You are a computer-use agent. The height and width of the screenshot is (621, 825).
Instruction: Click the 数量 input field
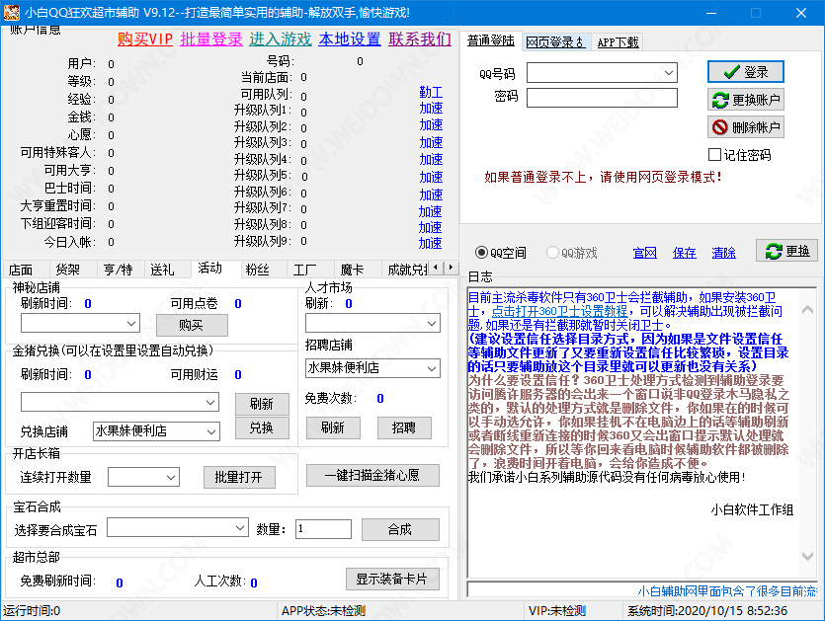click(x=323, y=529)
